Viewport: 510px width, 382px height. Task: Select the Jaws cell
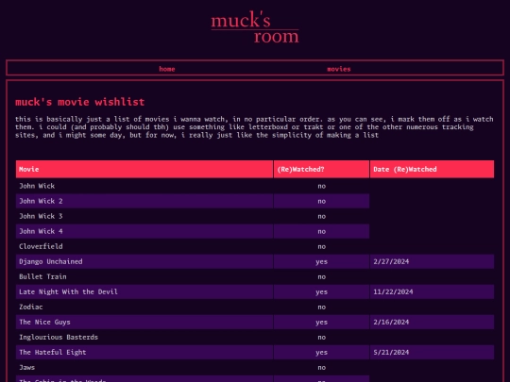(x=144, y=368)
